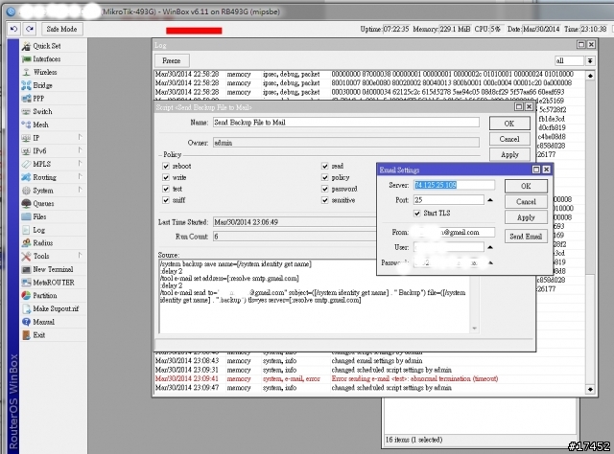Click the Port number field
The height and width of the screenshot is (454, 614).
(x=449, y=200)
